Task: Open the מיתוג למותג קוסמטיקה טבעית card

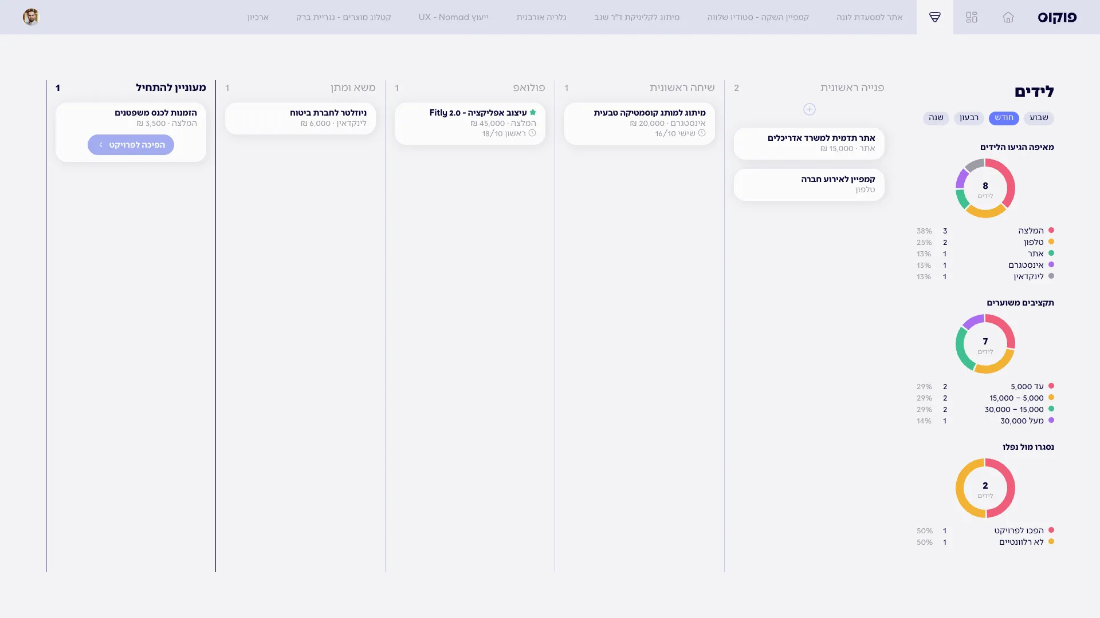Action: pos(639,123)
